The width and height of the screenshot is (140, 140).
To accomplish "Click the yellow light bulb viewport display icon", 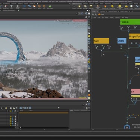I will 89,36.
